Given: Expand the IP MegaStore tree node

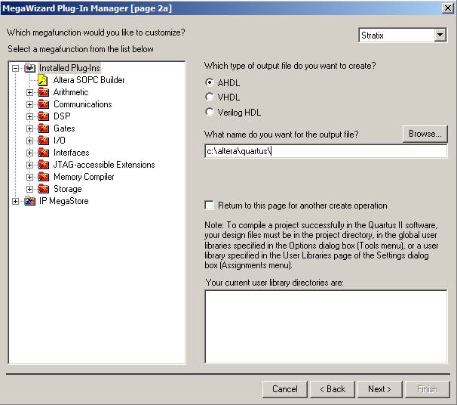Looking at the screenshot, I should [16, 201].
